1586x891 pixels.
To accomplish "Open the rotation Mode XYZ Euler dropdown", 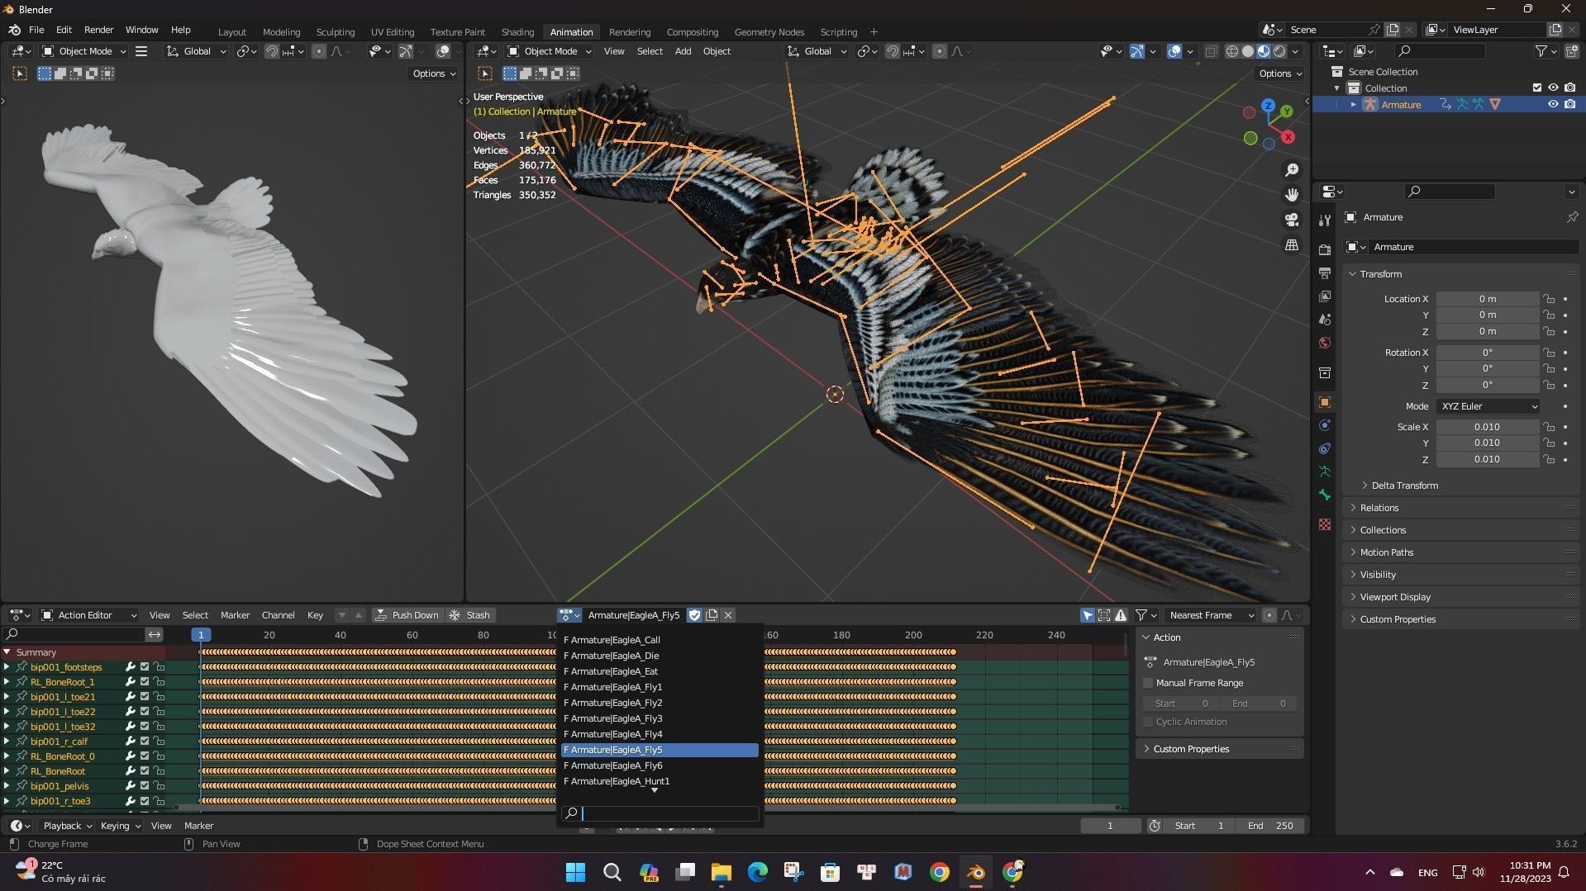I will point(1488,406).
